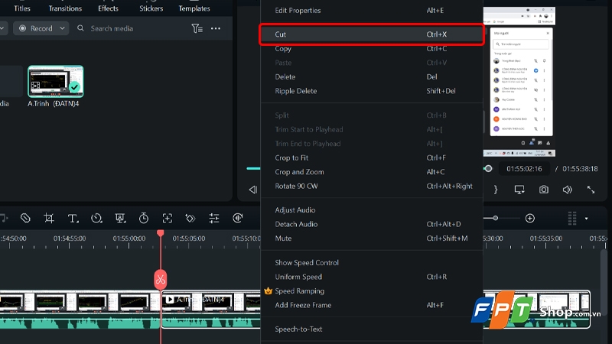Viewport: 612px width, 344px height.
Task: Click the fullscreen expand icon
Action: click(x=591, y=190)
